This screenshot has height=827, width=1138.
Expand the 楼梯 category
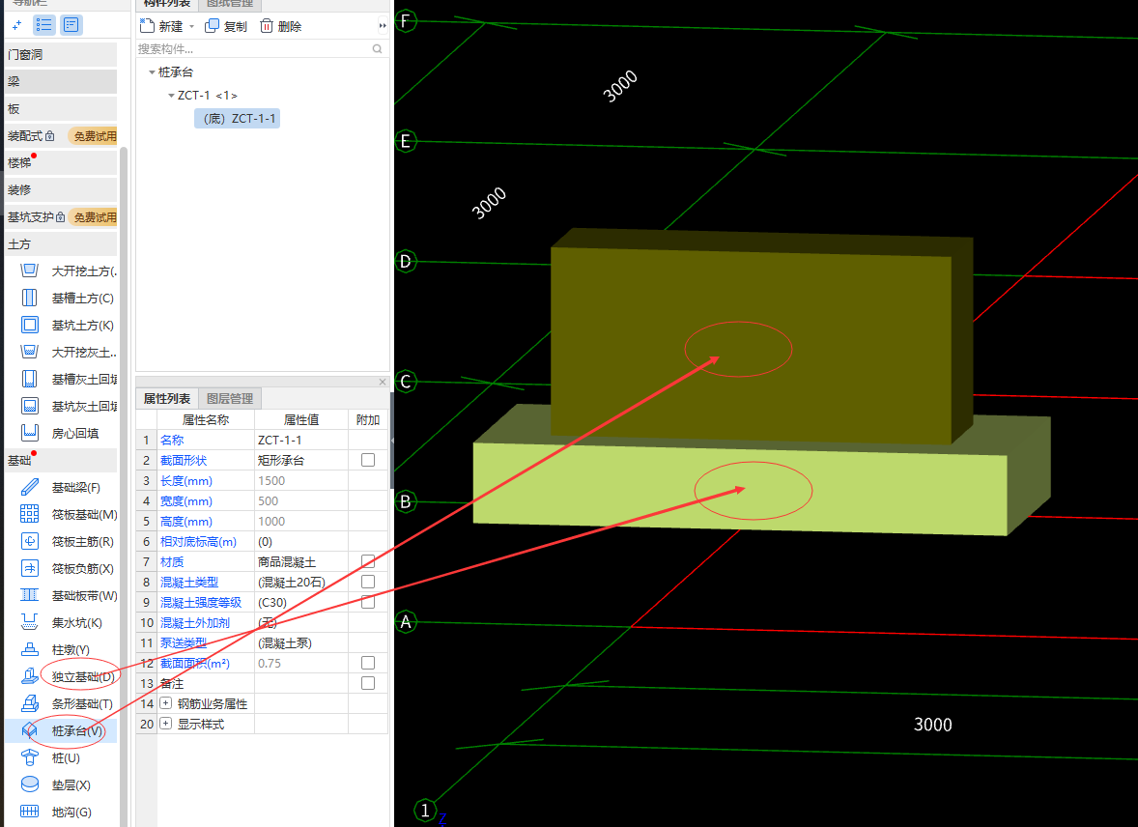[x=60, y=162]
